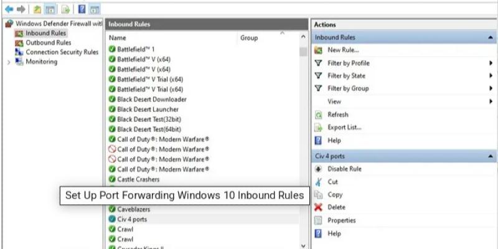Click the Filter by State funnel icon

pyautogui.click(x=318, y=76)
